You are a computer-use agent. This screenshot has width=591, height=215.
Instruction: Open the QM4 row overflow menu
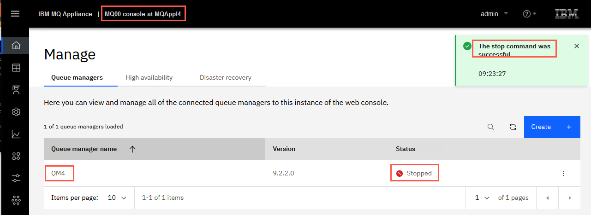pos(563,174)
